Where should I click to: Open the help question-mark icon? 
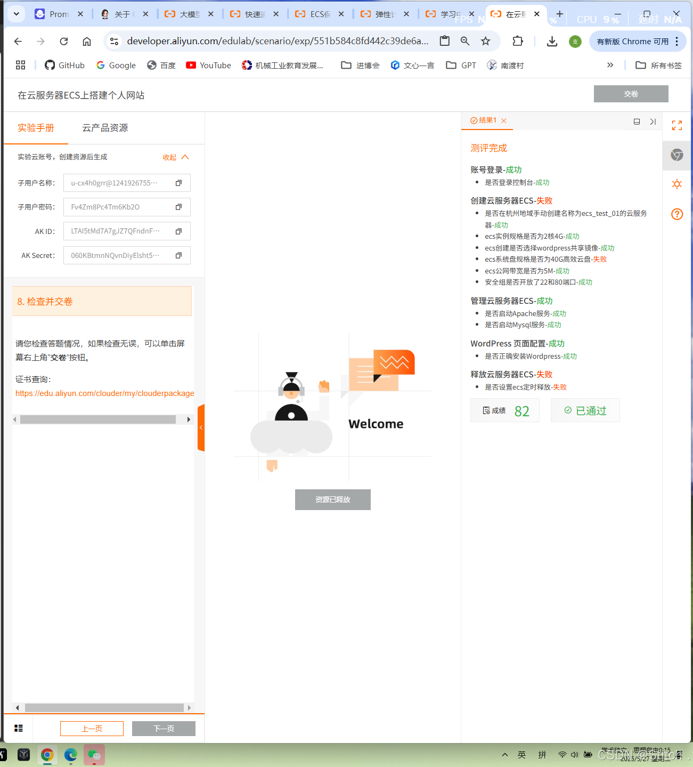(676, 214)
